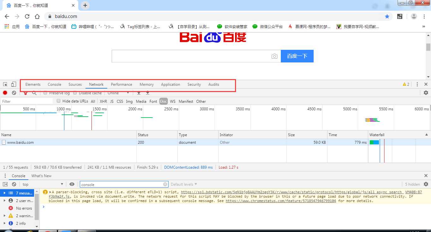Image resolution: width=431 pixels, height=232 pixels.
Task: Filter requests by JS type
Action: [x=112, y=101]
